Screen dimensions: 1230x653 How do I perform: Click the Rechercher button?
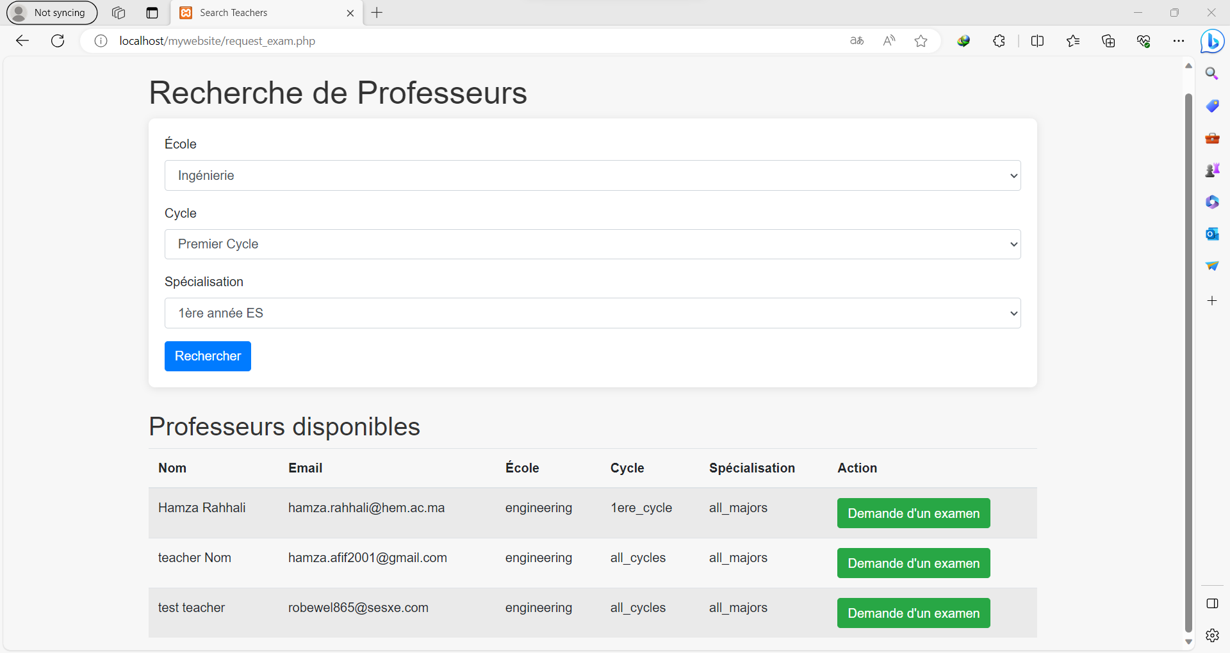[208, 356]
